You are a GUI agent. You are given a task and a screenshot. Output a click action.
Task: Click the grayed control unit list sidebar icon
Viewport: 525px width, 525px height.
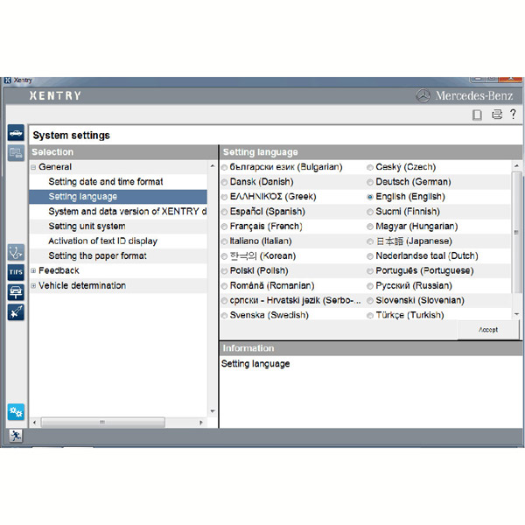click(16, 153)
